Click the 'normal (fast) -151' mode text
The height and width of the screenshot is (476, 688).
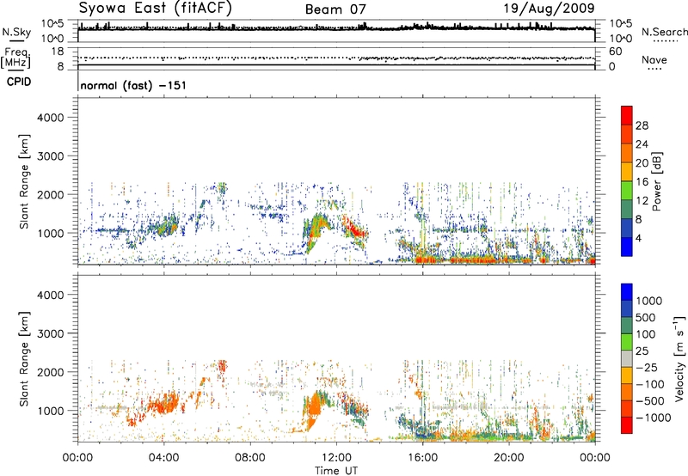coord(133,85)
